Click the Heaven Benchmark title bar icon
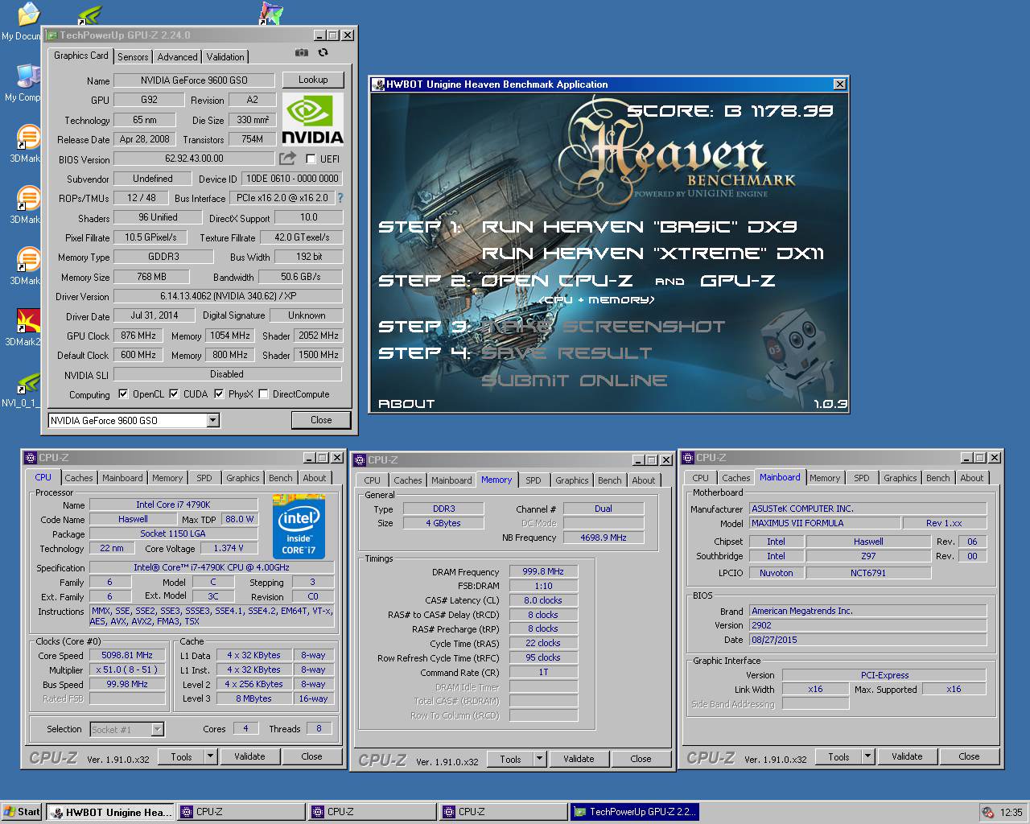 click(378, 84)
